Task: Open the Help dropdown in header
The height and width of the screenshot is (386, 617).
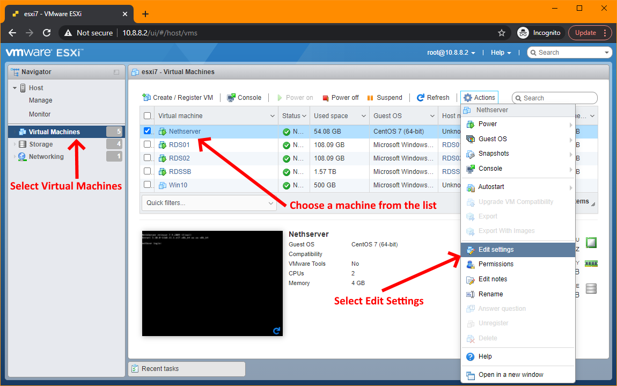Action: coord(501,53)
